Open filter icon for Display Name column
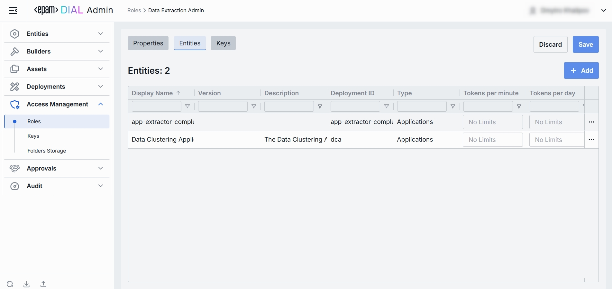The image size is (612, 289). [187, 107]
